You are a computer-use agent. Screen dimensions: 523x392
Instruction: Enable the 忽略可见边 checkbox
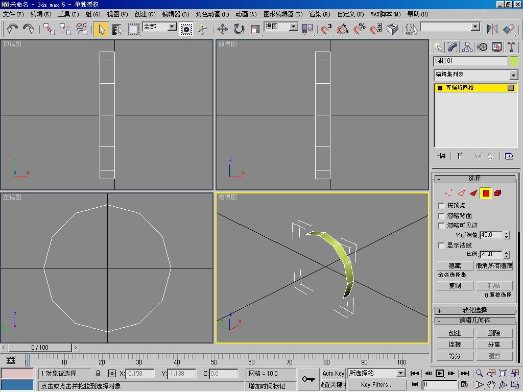tap(441, 226)
